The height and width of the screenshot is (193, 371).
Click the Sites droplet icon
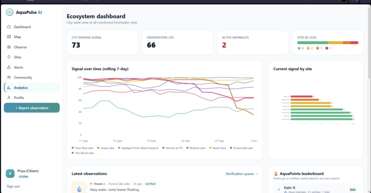[x=9, y=57]
